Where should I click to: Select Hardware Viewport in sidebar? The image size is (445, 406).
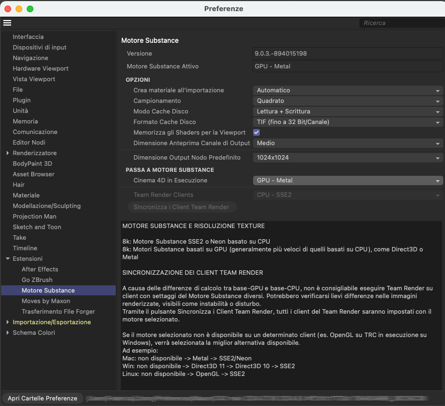pyautogui.click(x=41, y=68)
